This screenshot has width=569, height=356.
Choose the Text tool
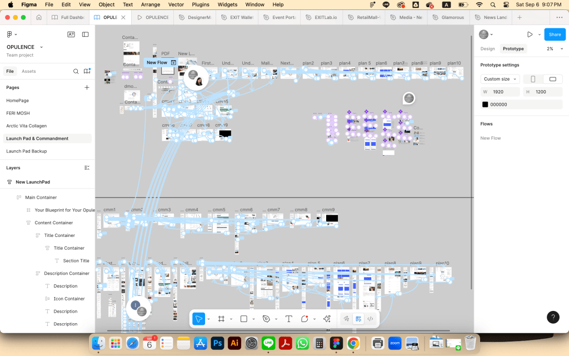(288, 319)
